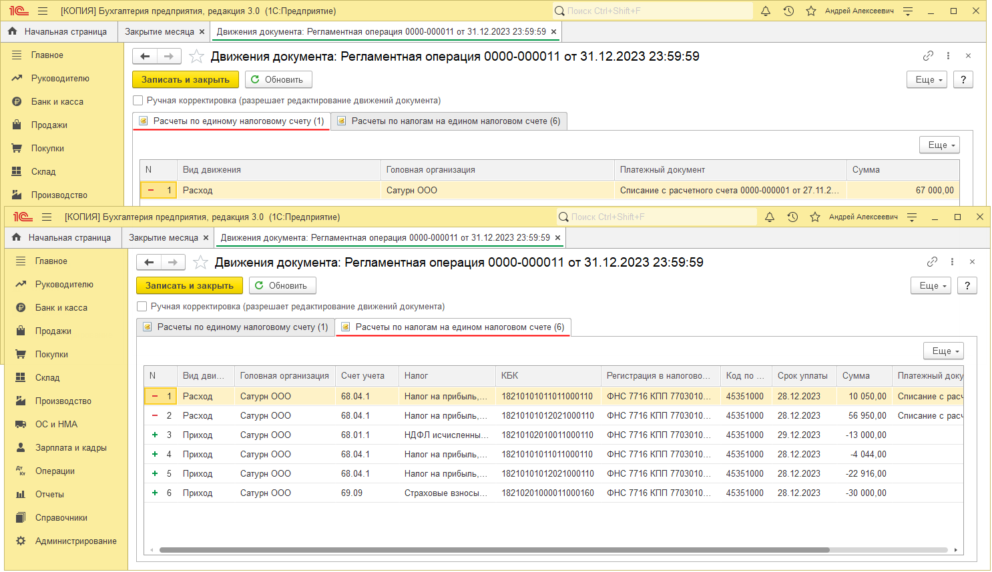The width and height of the screenshot is (992, 572).
Task: Click scrollbar right arrow under front window table
Action: [956, 550]
